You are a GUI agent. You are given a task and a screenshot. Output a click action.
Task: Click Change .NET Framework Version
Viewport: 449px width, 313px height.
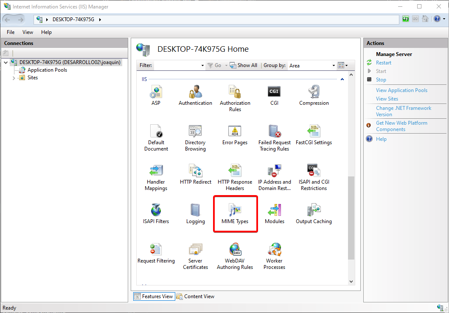pos(404,111)
